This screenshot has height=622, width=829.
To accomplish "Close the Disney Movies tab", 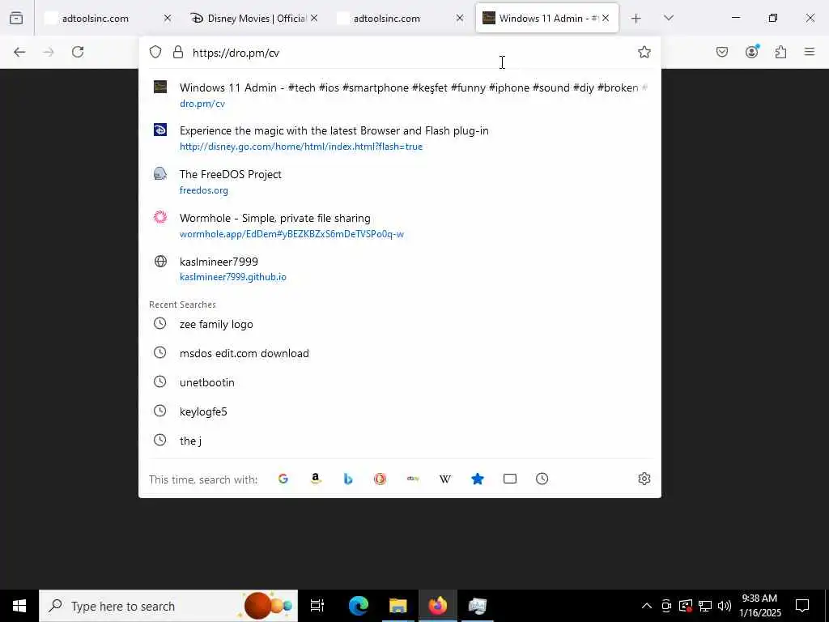I will [314, 18].
